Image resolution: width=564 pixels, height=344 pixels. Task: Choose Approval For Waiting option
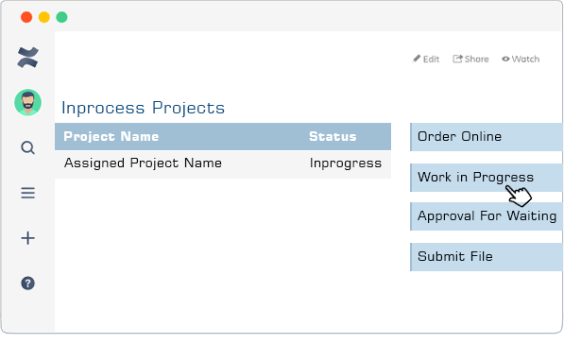487,216
